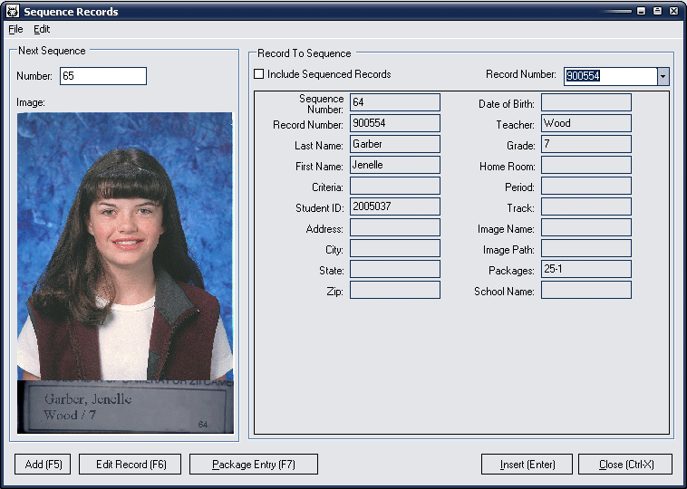The image size is (687, 489).
Task: Maximize the Sequence Records window
Action: (x=657, y=12)
